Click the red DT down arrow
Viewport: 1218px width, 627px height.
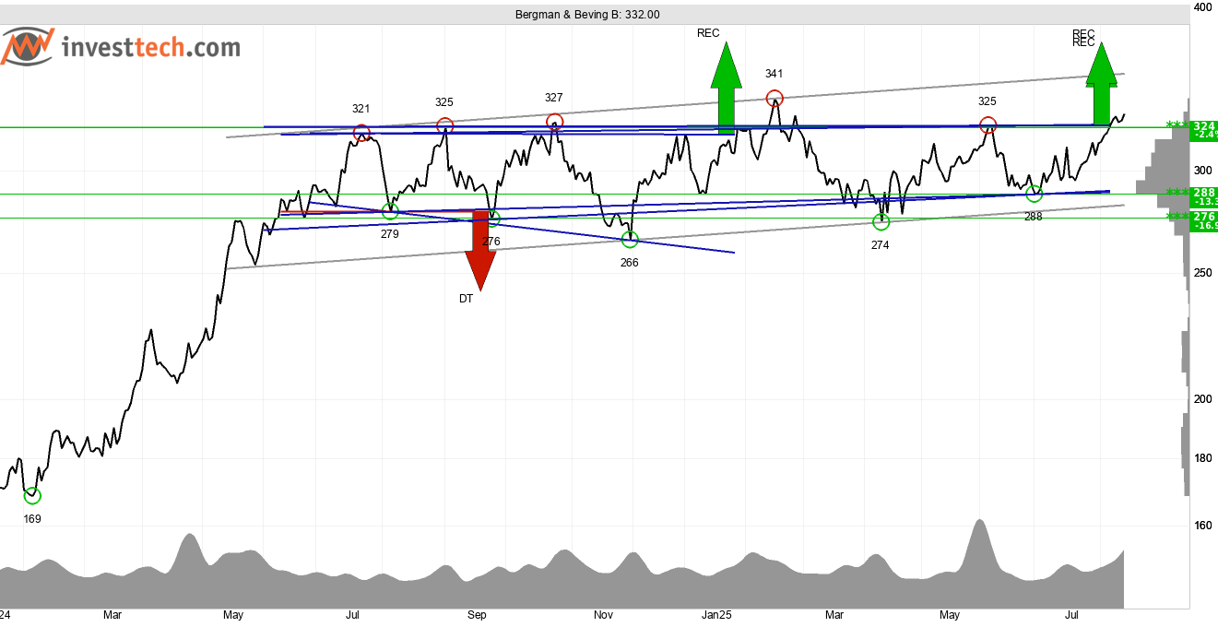click(x=480, y=249)
